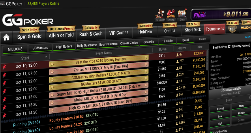
Task: Click the 88,485 Players Online text
Action: click(x=43, y=3)
